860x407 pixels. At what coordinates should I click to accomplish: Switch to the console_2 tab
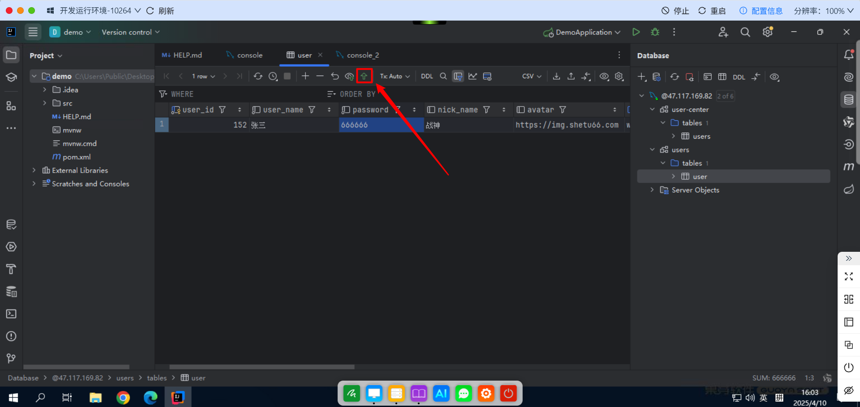point(357,55)
